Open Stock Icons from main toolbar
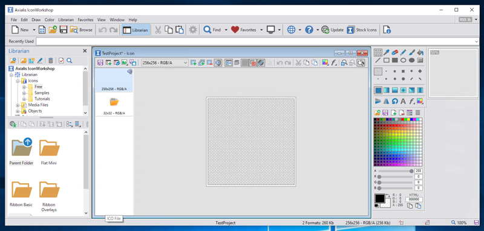Screen dimensions: 484x231 [362, 30]
